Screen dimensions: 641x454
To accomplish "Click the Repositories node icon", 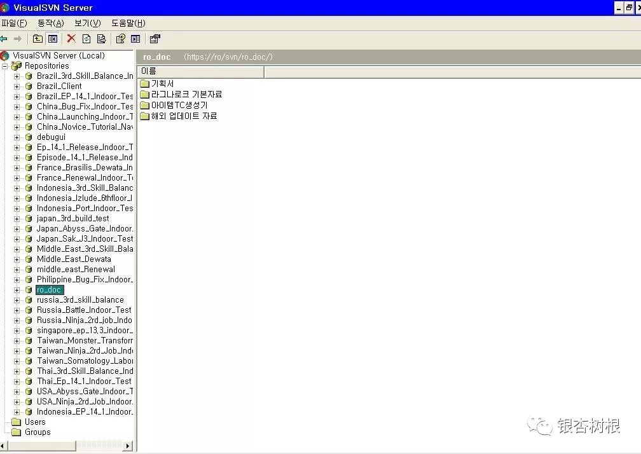I will click(x=17, y=65).
